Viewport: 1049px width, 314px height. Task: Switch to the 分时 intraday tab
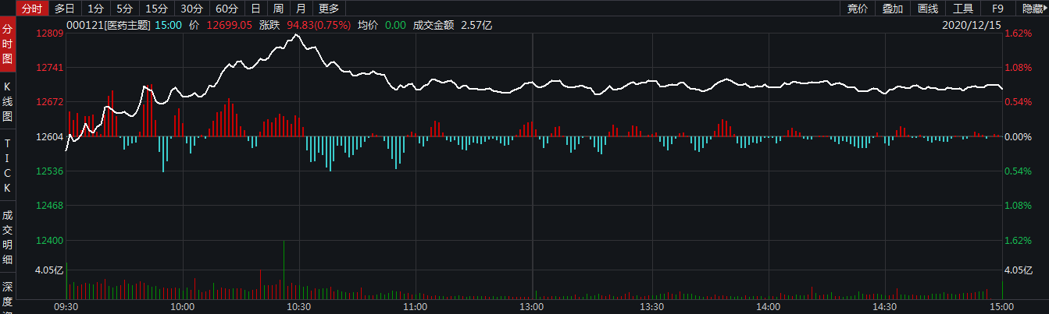[33, 9]
